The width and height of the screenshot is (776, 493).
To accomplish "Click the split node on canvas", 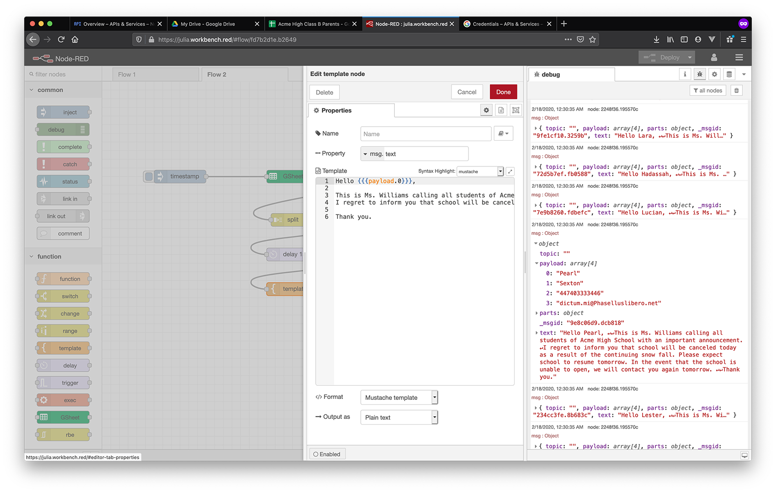I will click(x=287, y=219).
